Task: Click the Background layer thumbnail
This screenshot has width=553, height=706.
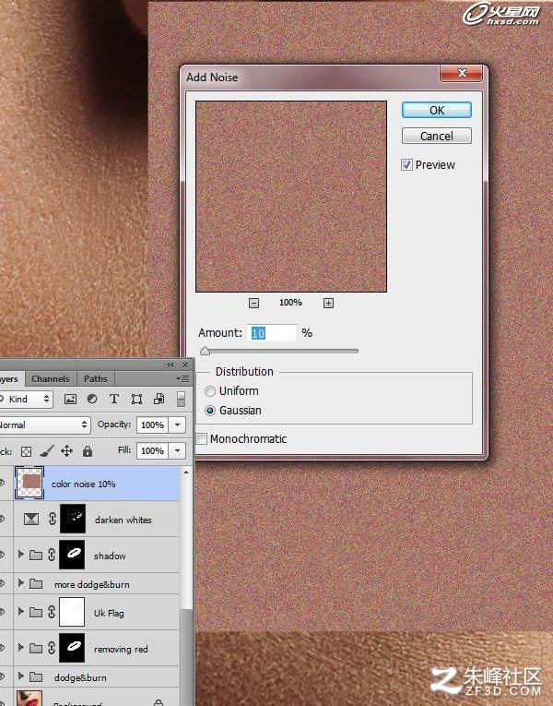Action: click(29, 699)
